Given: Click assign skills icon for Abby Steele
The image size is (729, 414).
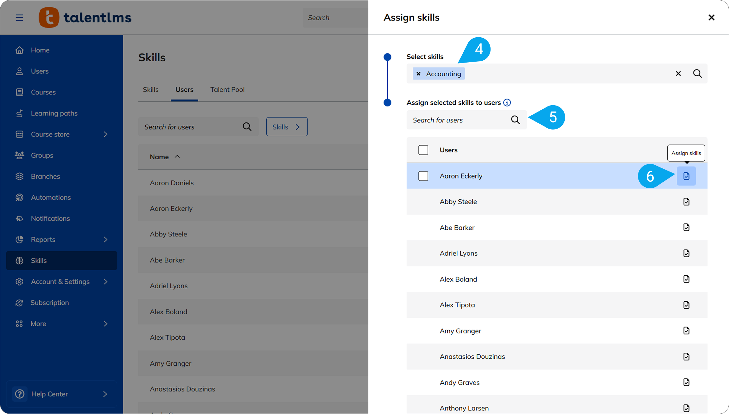Looking at the screenshot, I should (x=686, y=202).
